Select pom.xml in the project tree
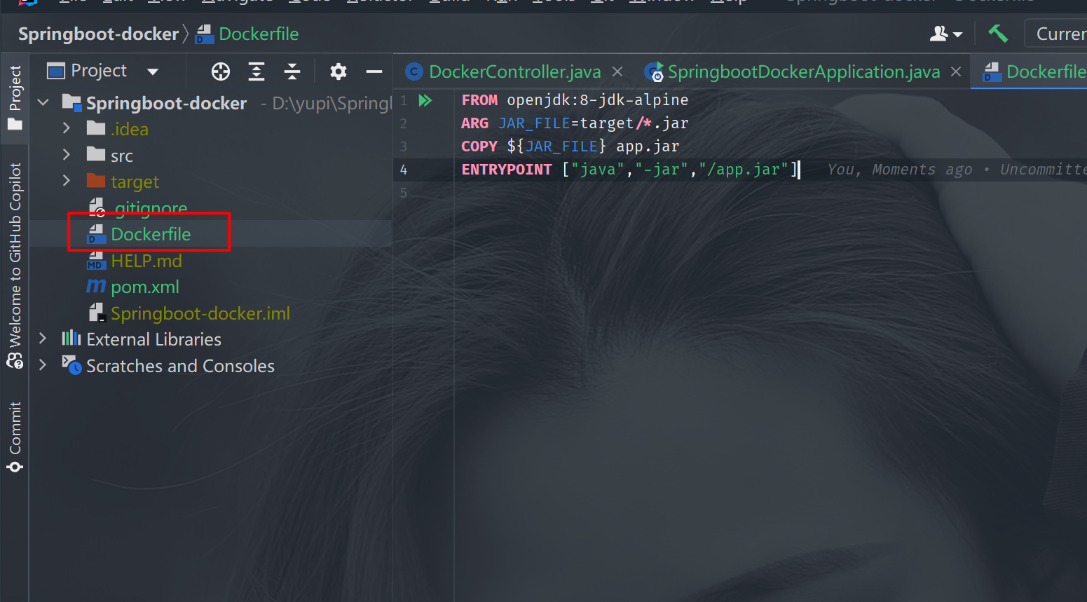The image size is (1087, 602). click(144, 287)
